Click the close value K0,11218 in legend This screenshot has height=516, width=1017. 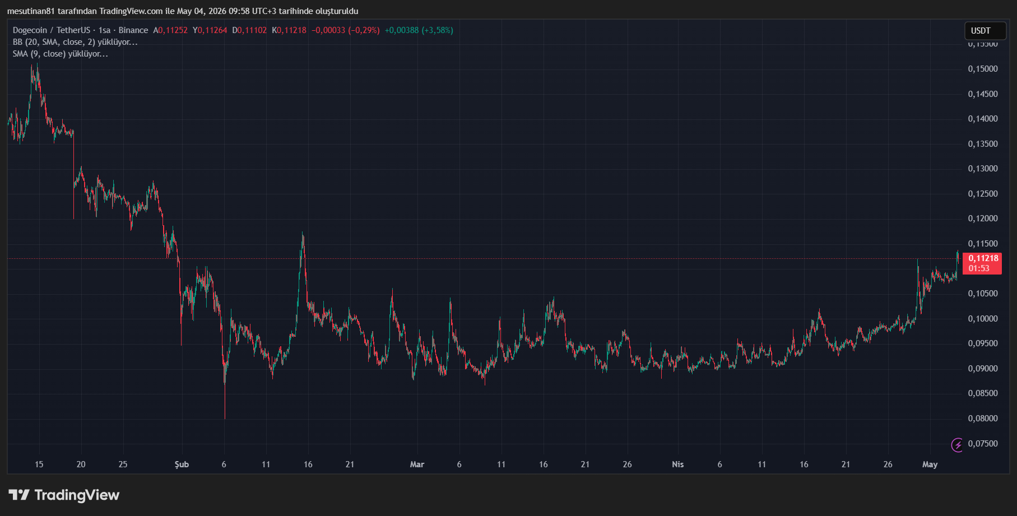tap(289, 30)
